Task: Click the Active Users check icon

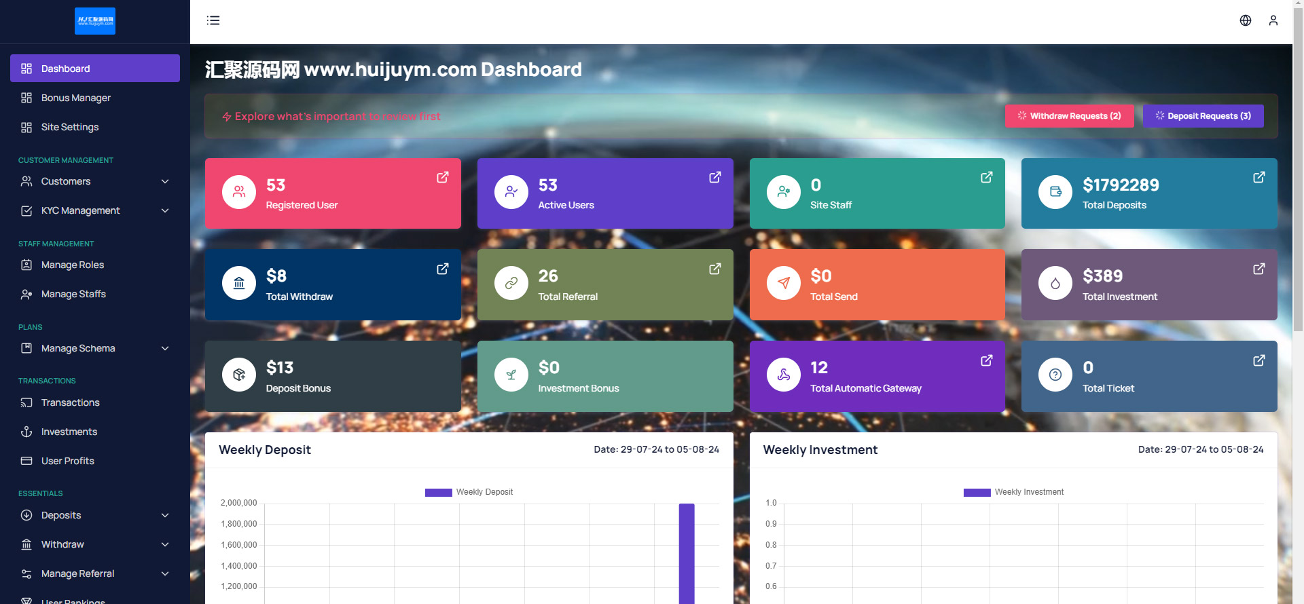Action: coord(511,192)
